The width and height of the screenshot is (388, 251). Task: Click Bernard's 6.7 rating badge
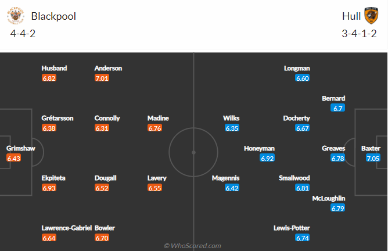[x=338, y=108]
